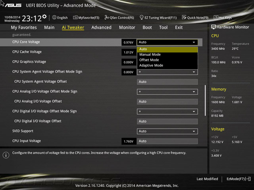This screenshot has width=254, height=190.
Task: Click Last Modified button
Action: 207,179
